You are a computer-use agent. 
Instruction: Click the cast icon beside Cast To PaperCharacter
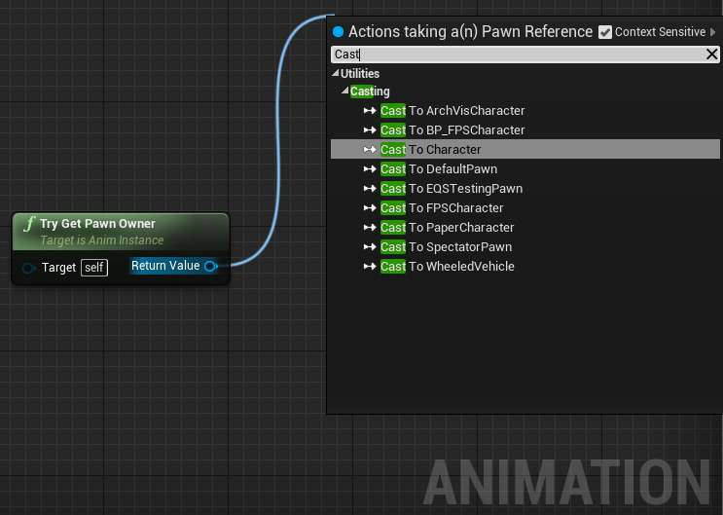[370, 228]
